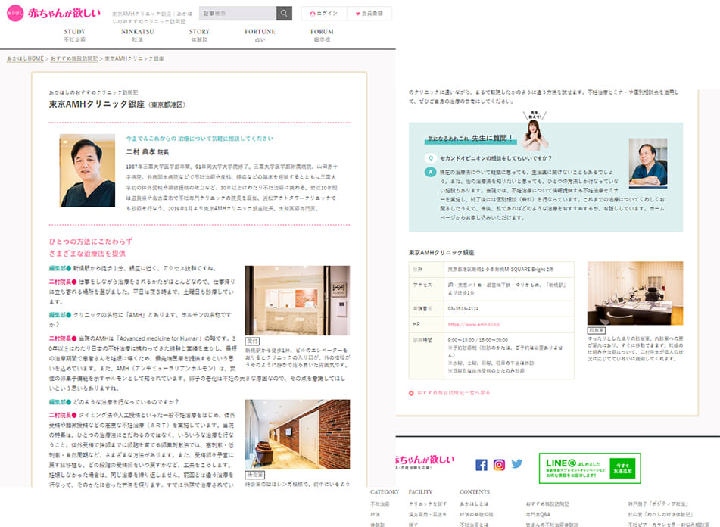
Task: Open the STUDY 不妊治療 menu
Action: pos(74,36)
